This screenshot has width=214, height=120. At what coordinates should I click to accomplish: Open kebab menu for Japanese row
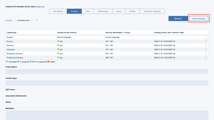click(x=206, y=49)
